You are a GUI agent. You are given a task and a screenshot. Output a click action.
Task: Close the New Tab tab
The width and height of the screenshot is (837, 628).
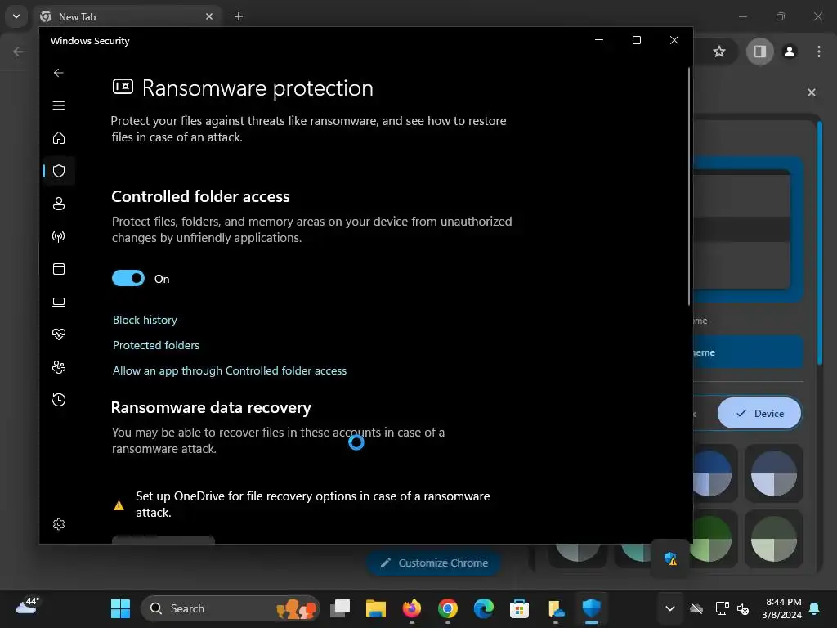coord(209,16)
